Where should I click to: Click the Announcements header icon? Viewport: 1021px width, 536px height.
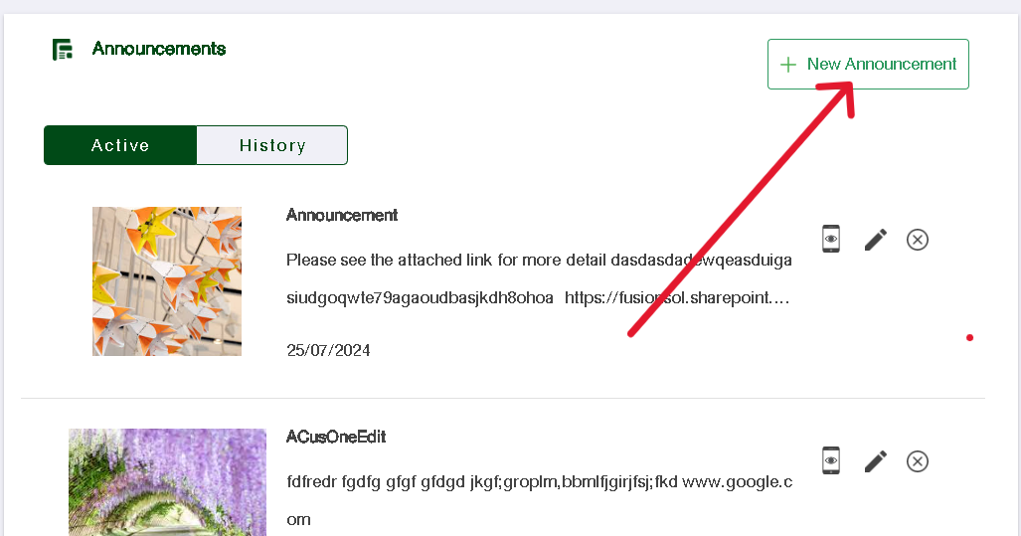pyautogui.click(x=63, y=50)
